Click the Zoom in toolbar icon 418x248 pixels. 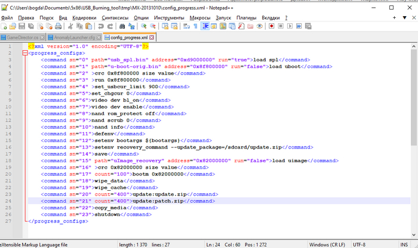pyautogui.click(x=144, y=27)
